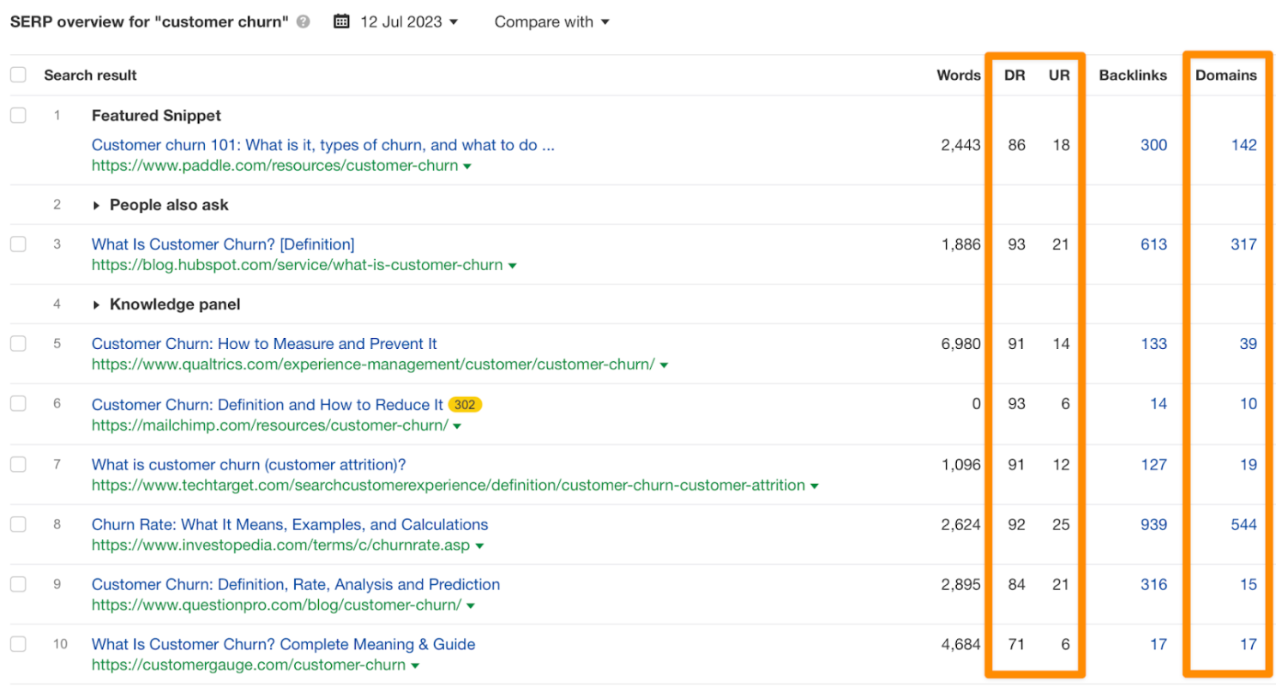This screenshot has height=687, width=1276.
Task: Open the "What Is Customer Churn? [Definition]" link
Action: point(223,244)
